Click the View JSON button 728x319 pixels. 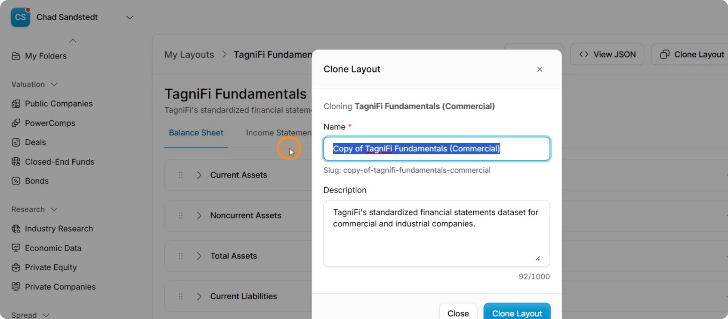[607, 55]
